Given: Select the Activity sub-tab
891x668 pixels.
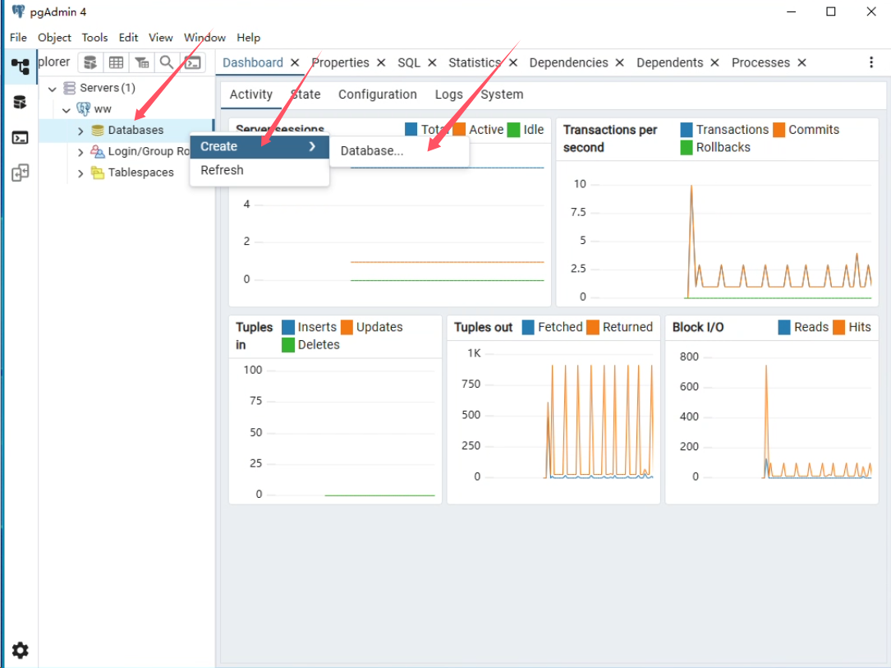Looking at the screenshot, I should (x=251, y=94).
